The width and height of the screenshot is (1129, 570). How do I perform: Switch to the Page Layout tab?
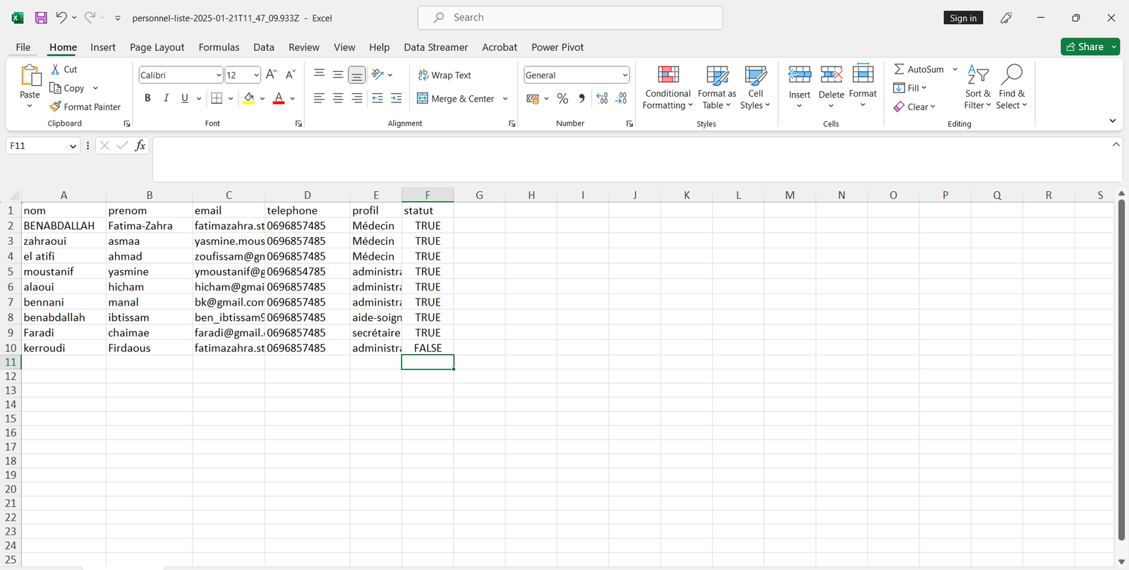(157, 47)
